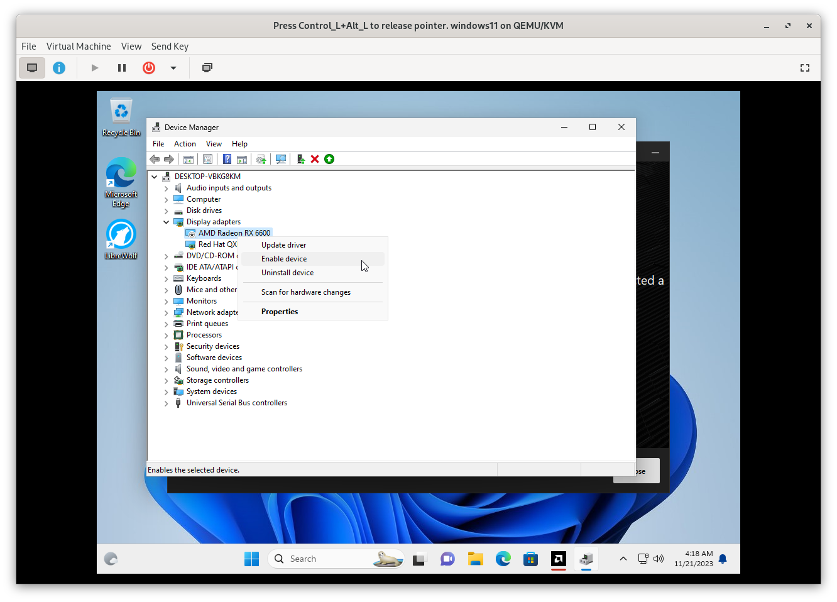Open the clock showing 4:18 AM
This screenshot has width=837, height=602.
click(694, 559)
